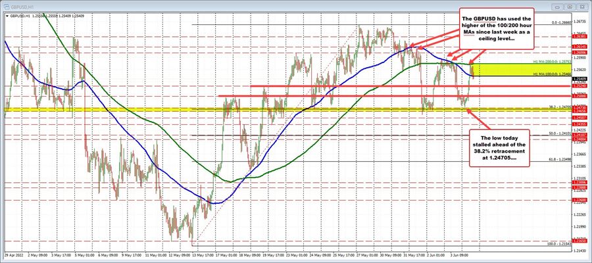592x263 pixels.
Task: Click the 1.23665 price axis value
Action: click(x=580, y=154)
